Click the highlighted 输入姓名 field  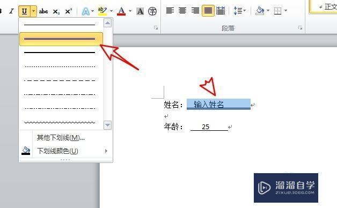[218, 105]
